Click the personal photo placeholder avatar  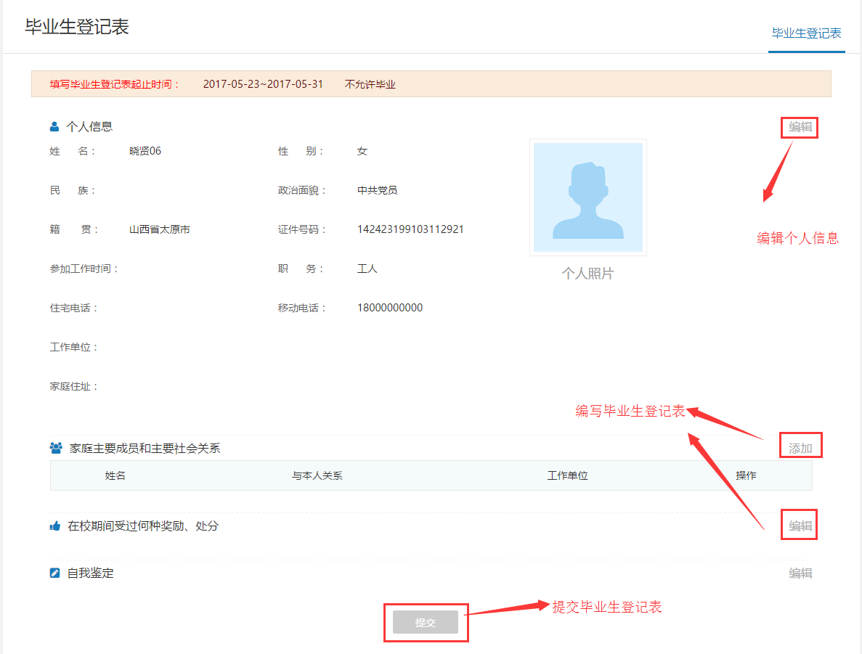588,197
